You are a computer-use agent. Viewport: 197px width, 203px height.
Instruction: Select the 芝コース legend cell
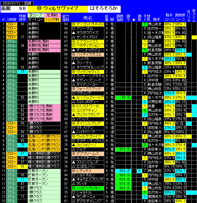(36, 15)
